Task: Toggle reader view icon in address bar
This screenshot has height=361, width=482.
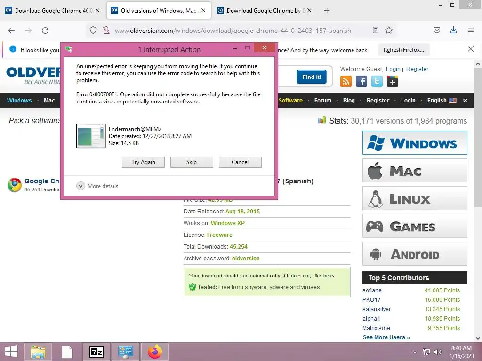Action: pyautogui.click(x=375, y=30)
